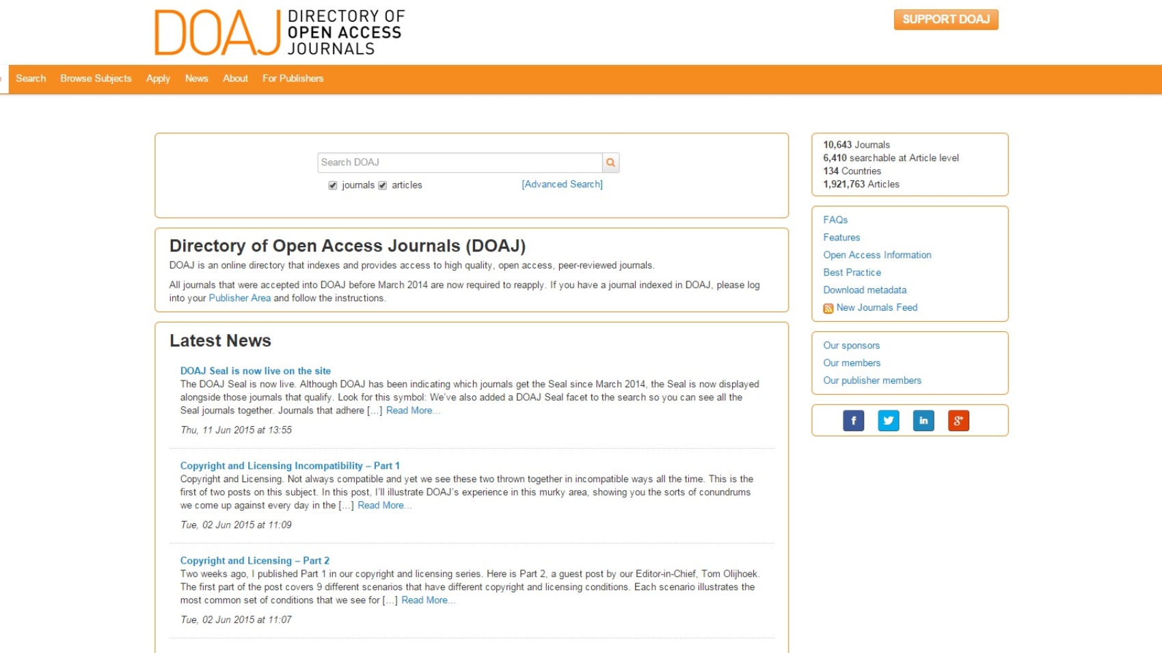Open the DOAJ Facebook page icon
Screen dimensions: 1162x653
pos(853,421)
